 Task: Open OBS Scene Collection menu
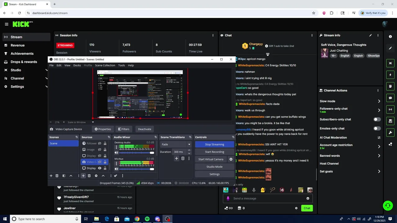pos(105,65)
